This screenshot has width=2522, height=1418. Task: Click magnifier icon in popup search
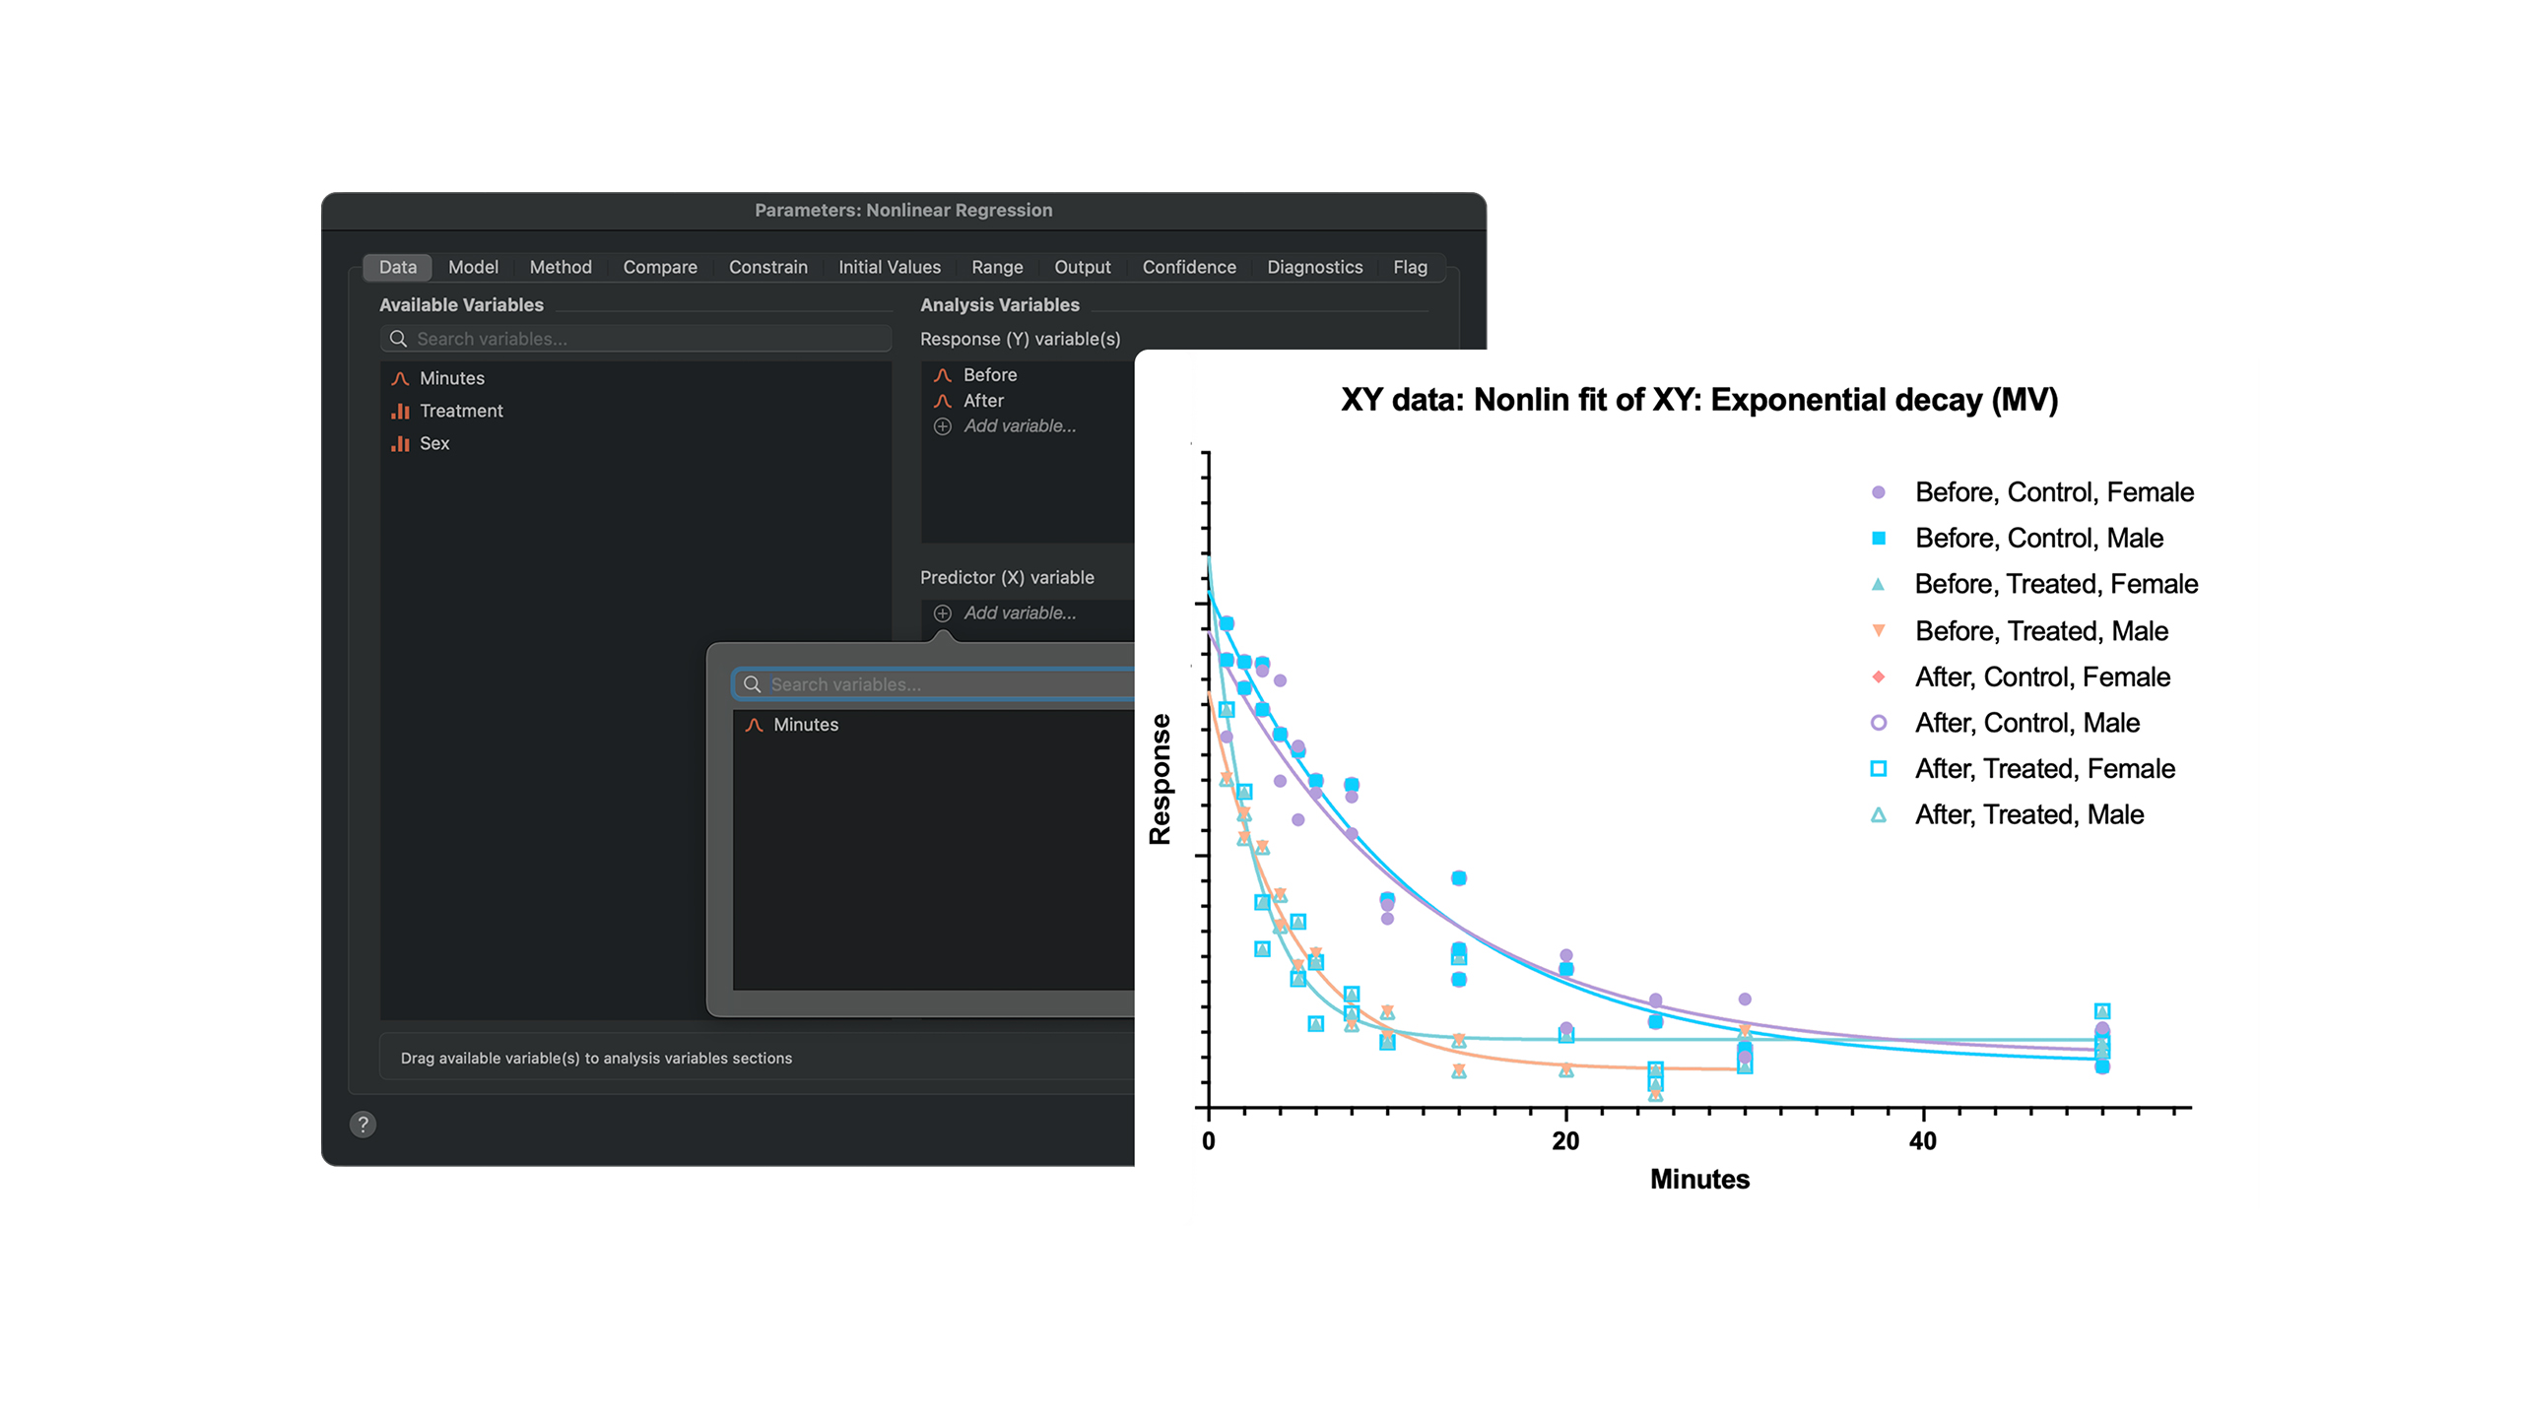pyautogui.click(x=752, y=684)
